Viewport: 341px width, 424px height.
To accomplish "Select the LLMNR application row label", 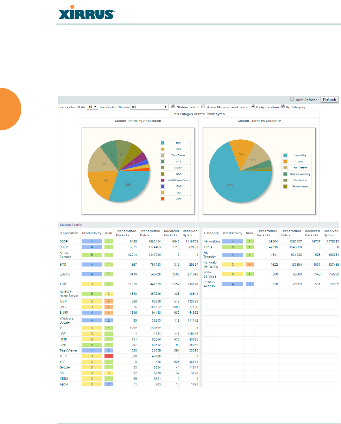I will pyautogui.click(x=65, y=274).
